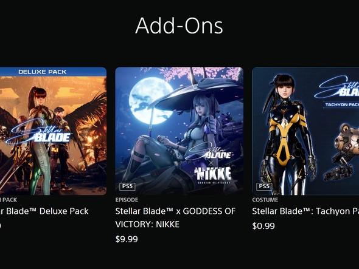Select the $9.99 price of the NIKKE episode

coord(127,239)
